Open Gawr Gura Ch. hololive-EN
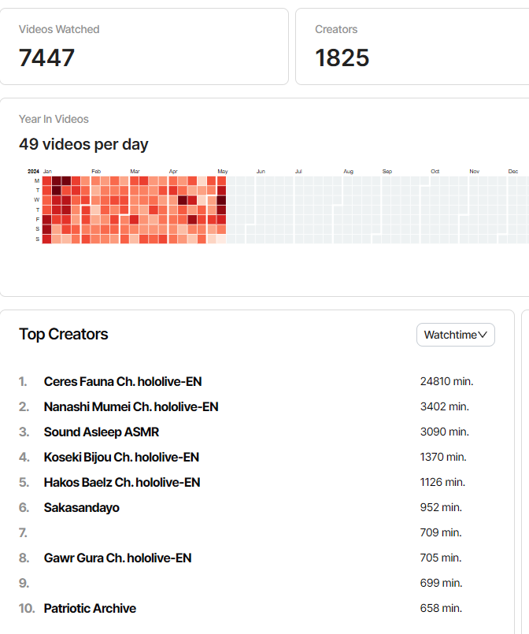This screenshot has height=634, width=529. [x=118, y=558]
